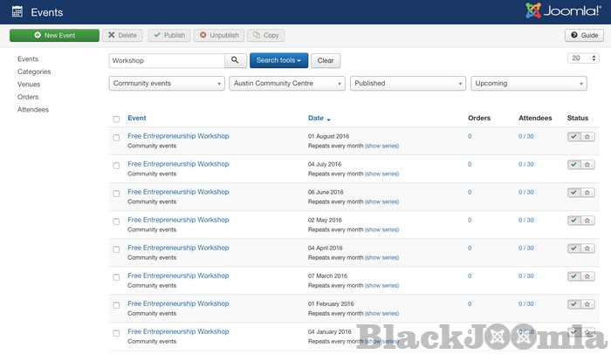
Task: Open the Upcoming filter dropdown
Action: (x=528, y=84)
